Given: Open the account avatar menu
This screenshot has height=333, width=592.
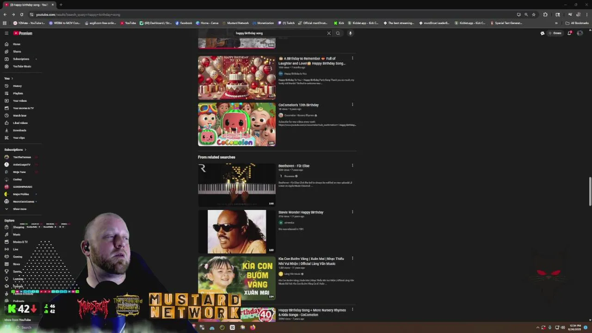Looking at the screenshot, I should 580,33.
